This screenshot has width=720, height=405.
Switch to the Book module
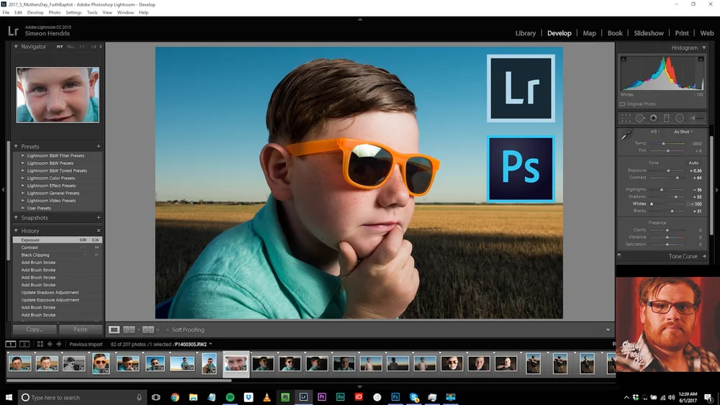coord(615,33)
